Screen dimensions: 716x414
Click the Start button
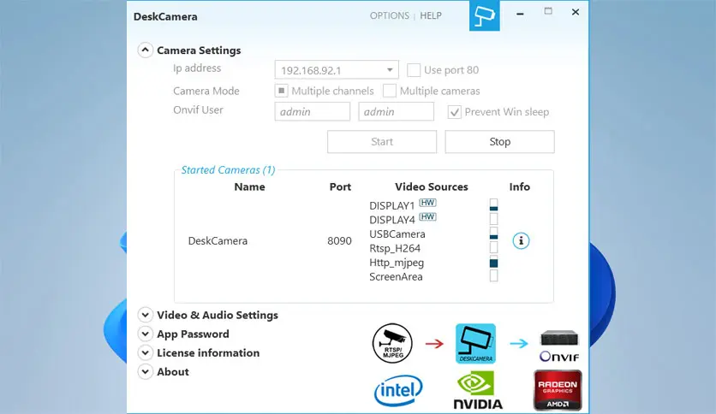pyautogui.click(x=382, y=142)
